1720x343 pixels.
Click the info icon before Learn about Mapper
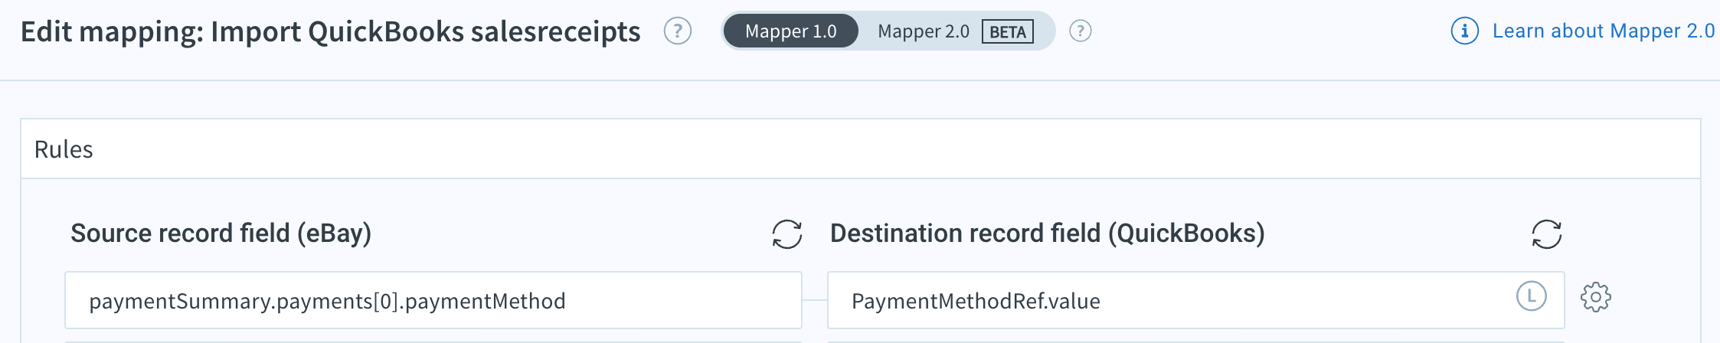[x=1464, y=31]
